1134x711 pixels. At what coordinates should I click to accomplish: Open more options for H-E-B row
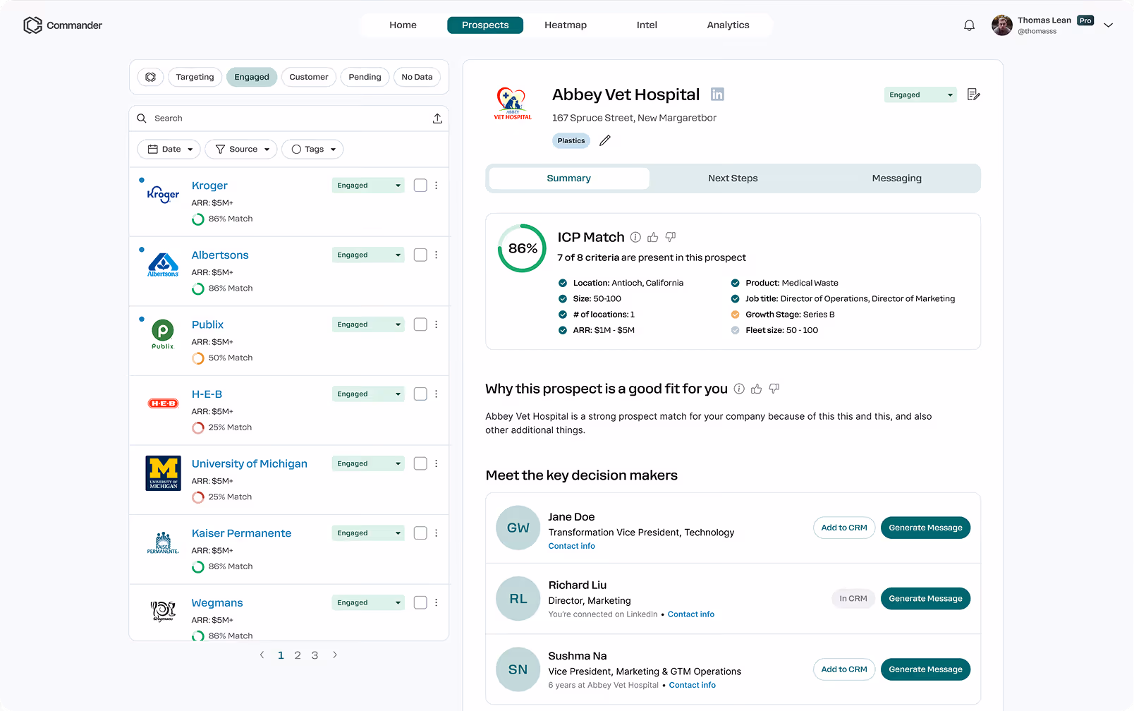[x=436, y=394]
